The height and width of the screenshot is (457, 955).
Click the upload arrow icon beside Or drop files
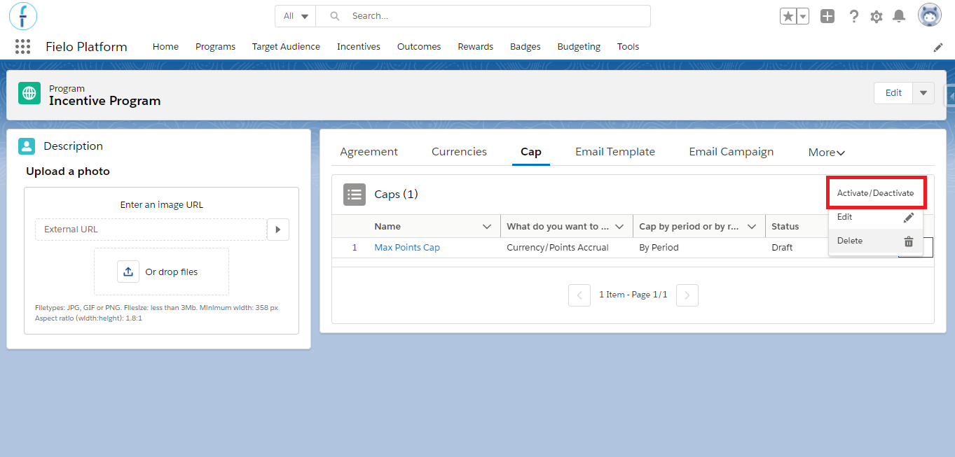128,272
